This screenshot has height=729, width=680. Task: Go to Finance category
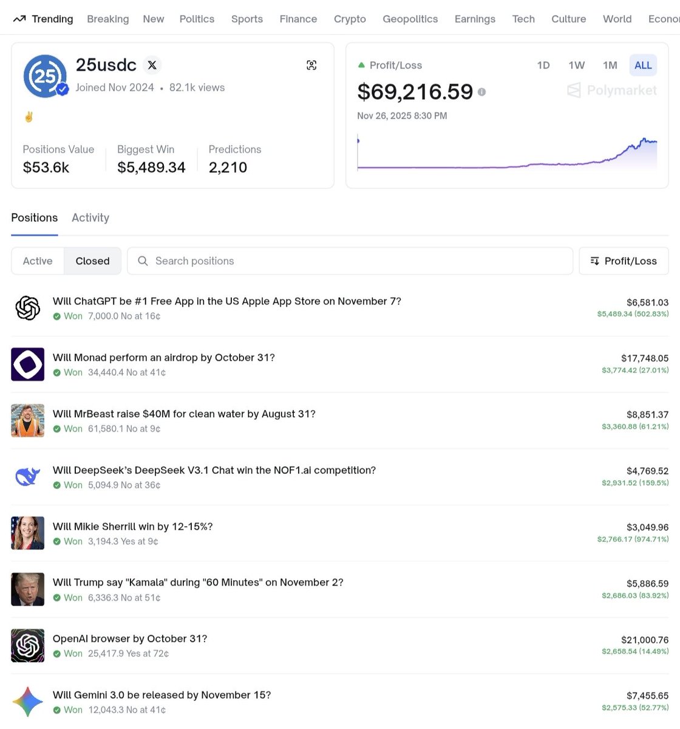coord(298,19)
